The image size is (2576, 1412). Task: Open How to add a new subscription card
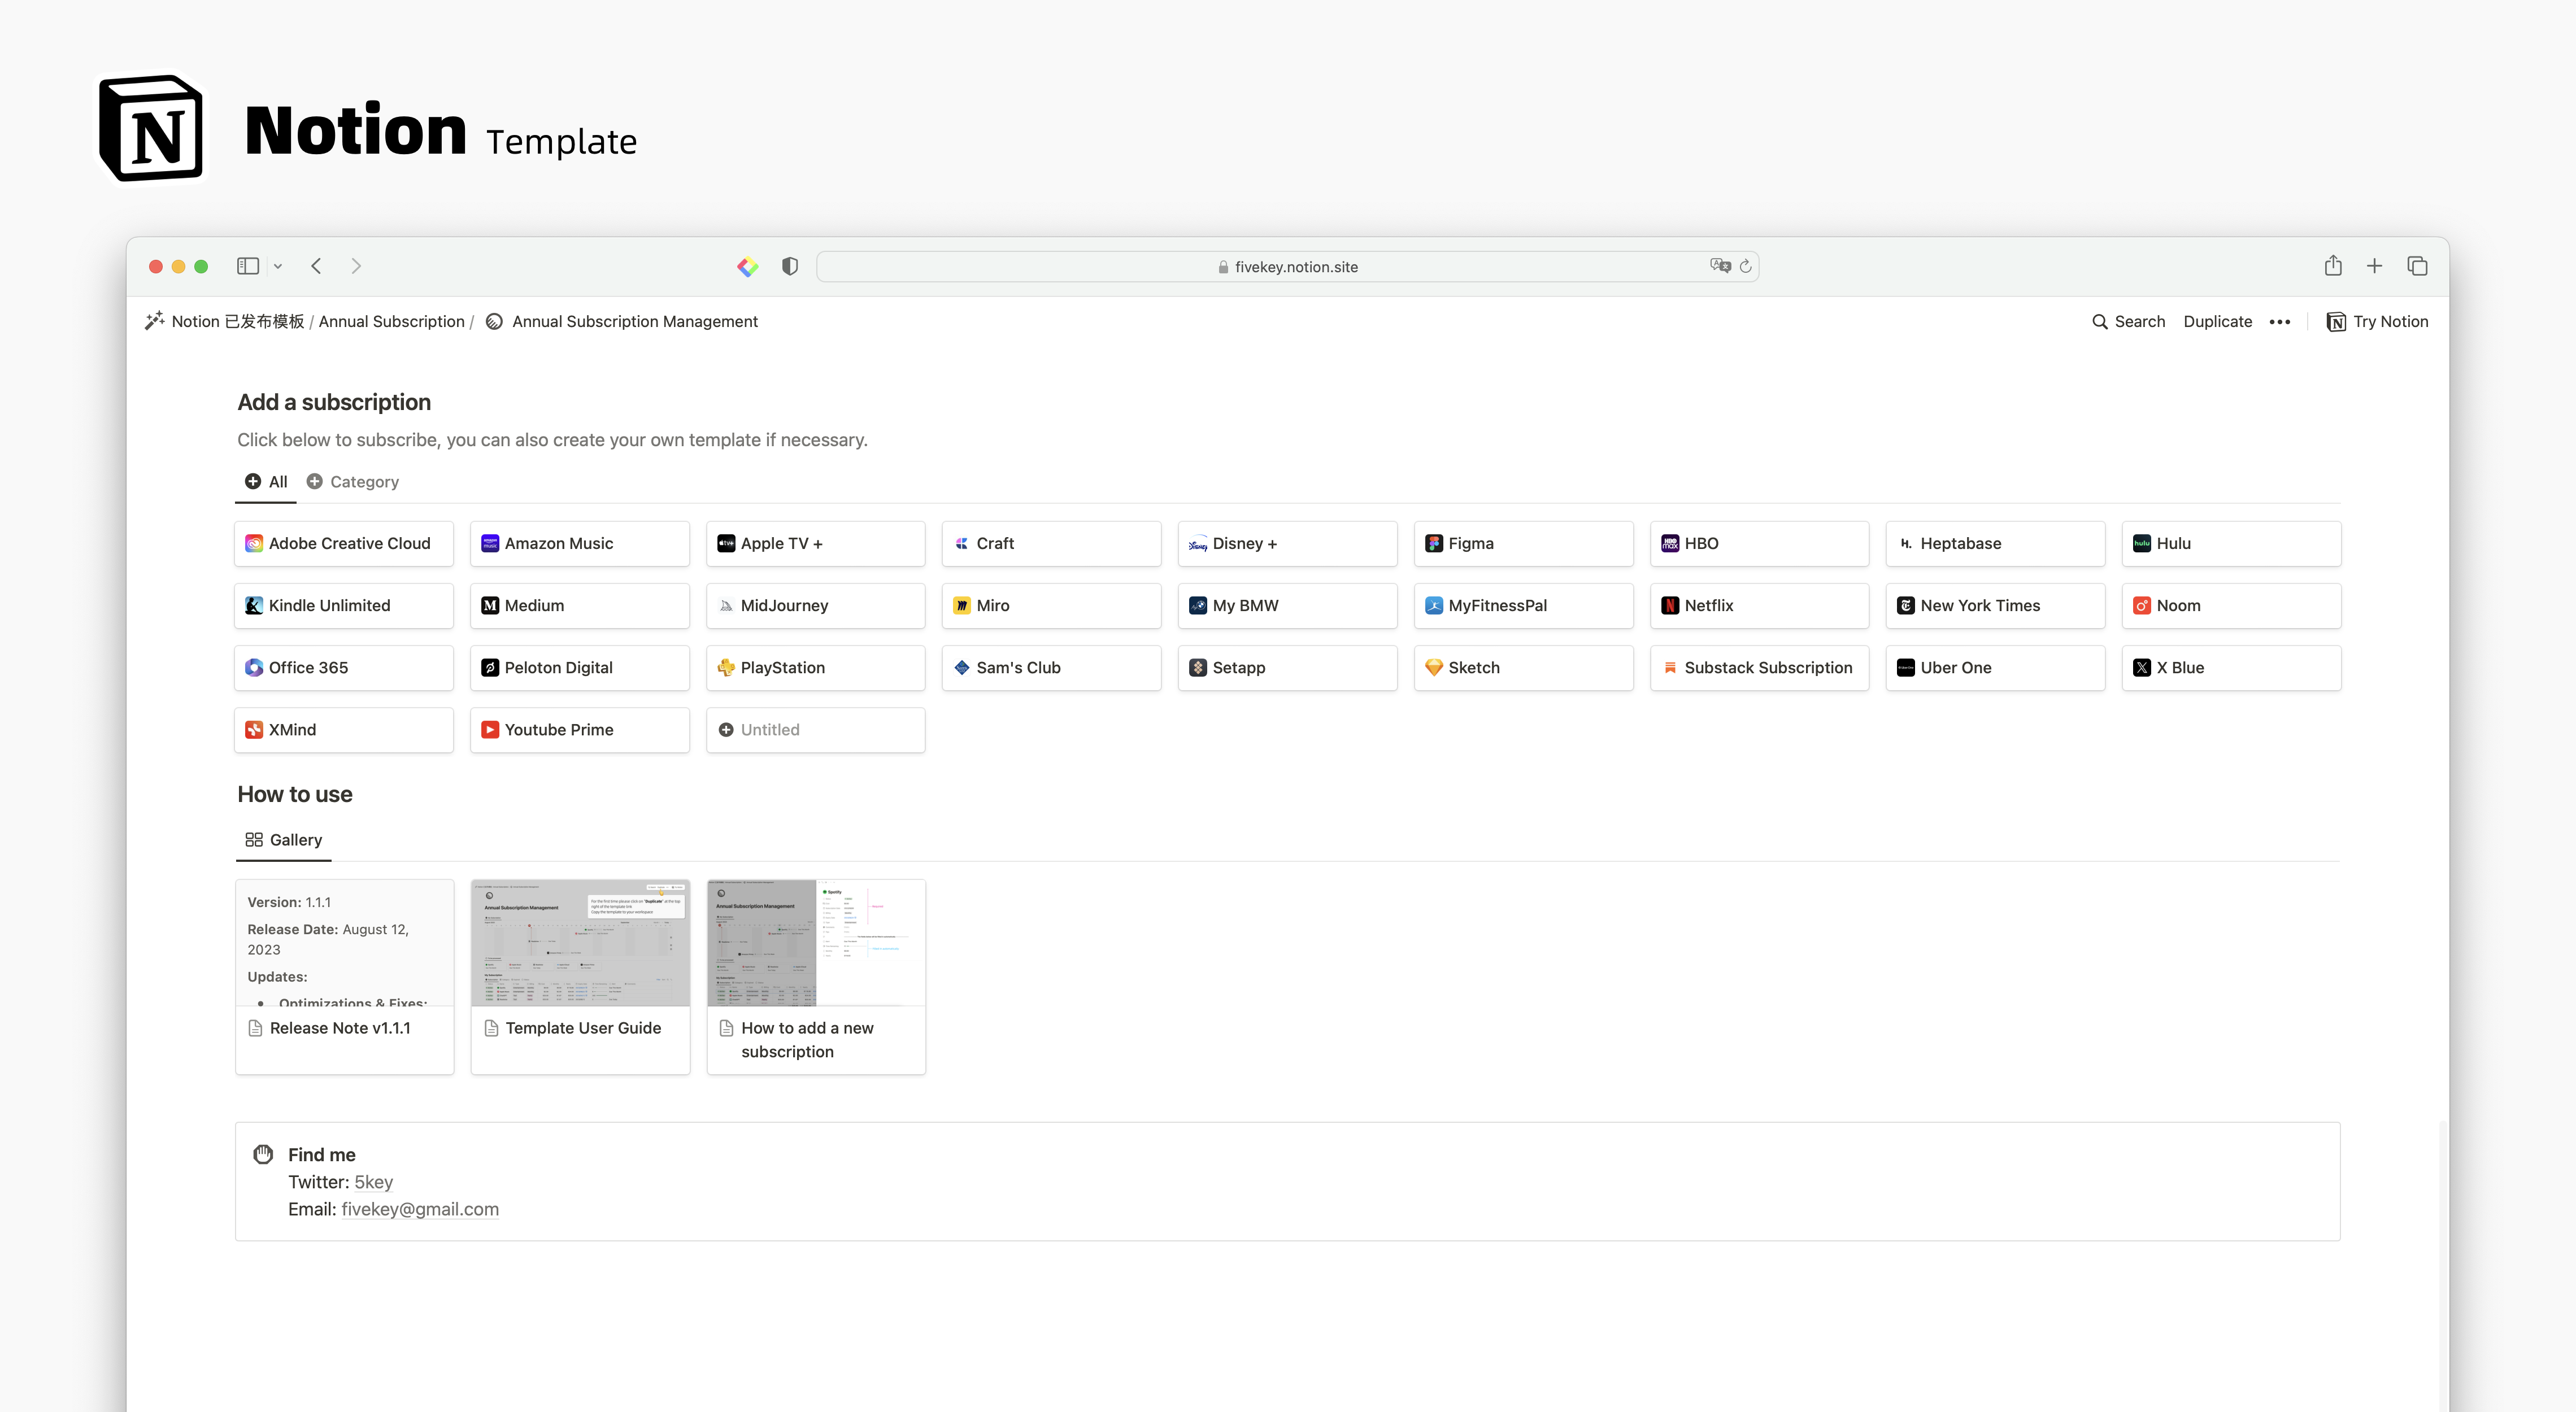point(816,977)
